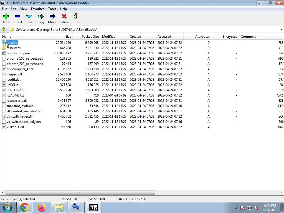Click the red Delete toolbar icon
This screenshot has width=284, height=213.
[x=64, y=16]
